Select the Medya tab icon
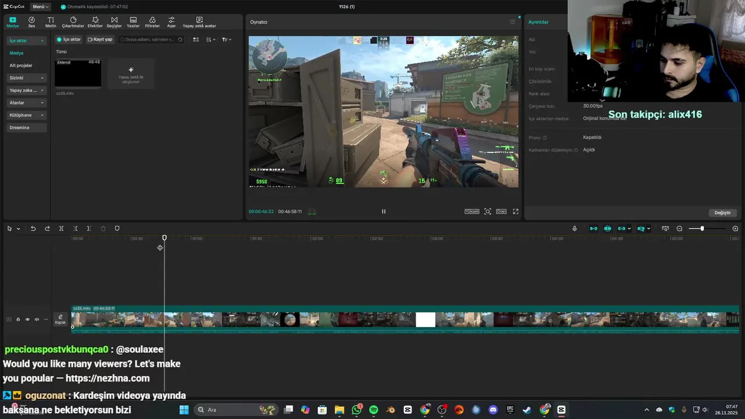Screen dimensions: 745x419 click(x=12, y=22)
